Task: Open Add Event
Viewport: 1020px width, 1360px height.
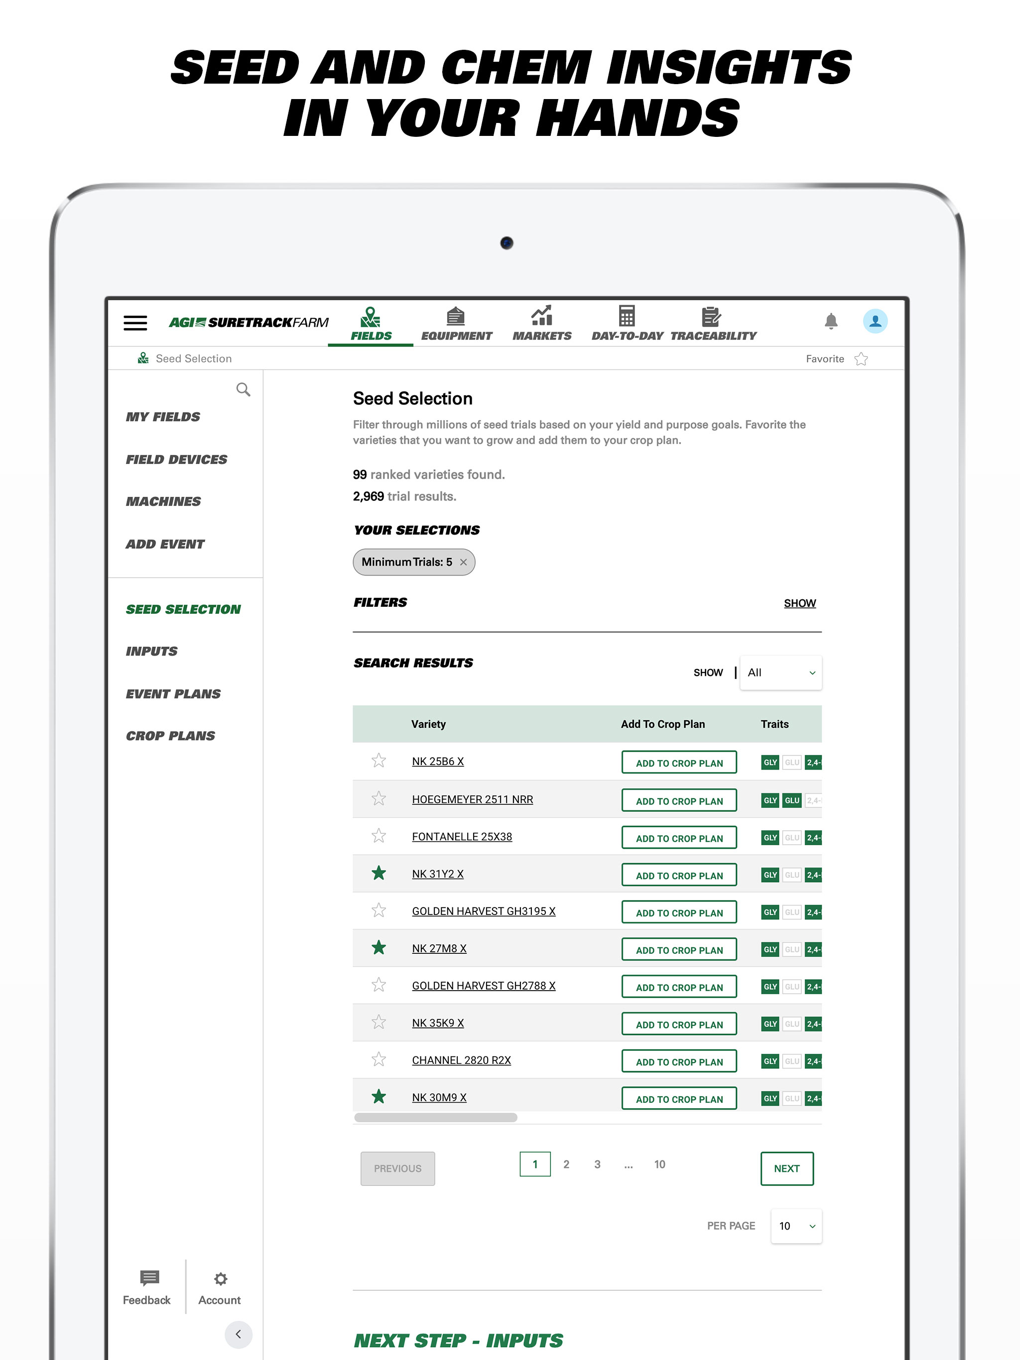Action: coord(165,544)
